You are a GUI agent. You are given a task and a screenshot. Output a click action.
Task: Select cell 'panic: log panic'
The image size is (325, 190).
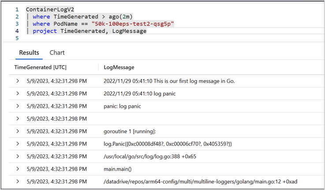(122, 106)
